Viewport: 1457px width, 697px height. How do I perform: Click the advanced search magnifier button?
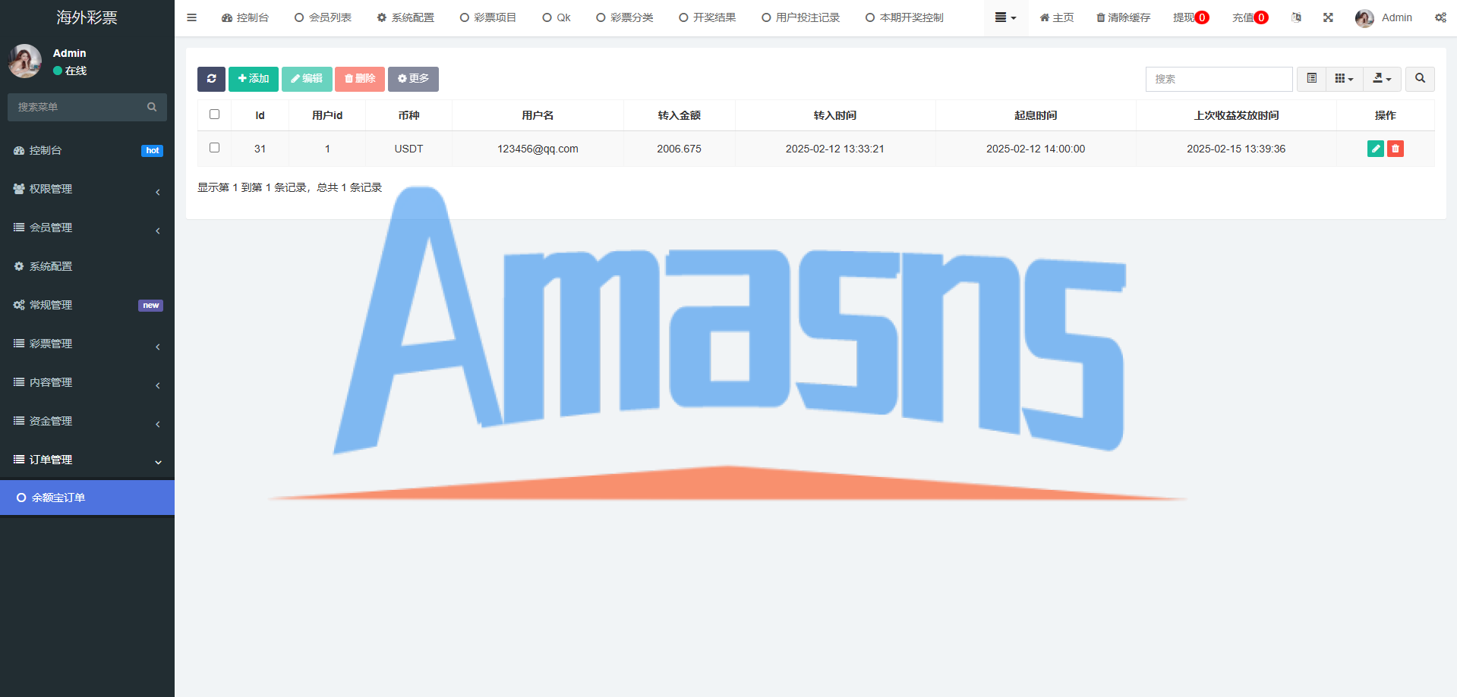pyautogui.click(x=1420, y=79)
